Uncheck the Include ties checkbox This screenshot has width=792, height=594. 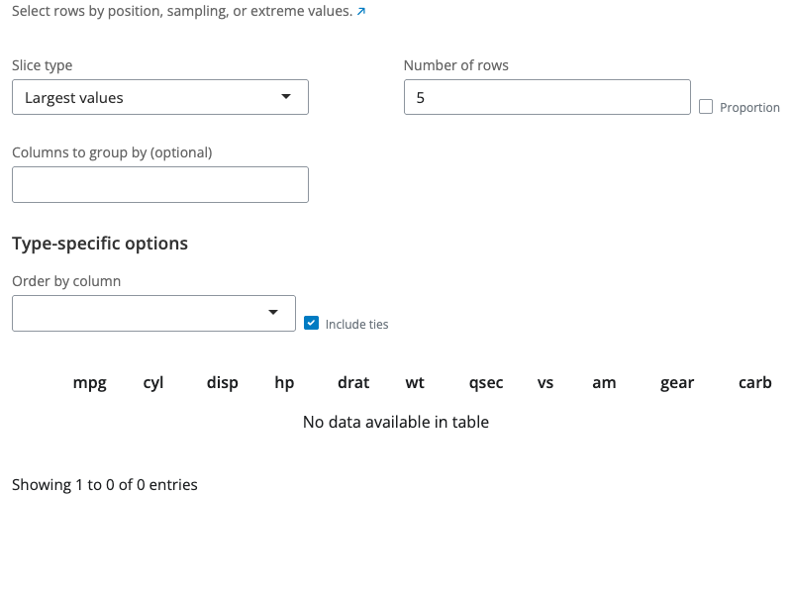pyautogui.click(x=311, y=323)
